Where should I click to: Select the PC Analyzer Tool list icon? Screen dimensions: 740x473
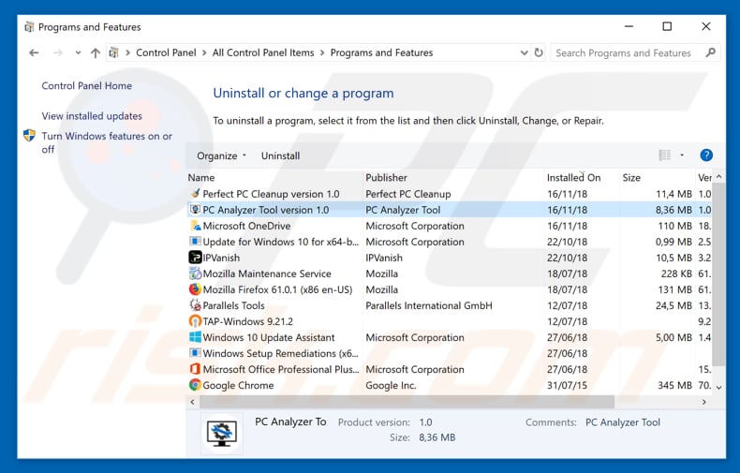pos(195,210)
